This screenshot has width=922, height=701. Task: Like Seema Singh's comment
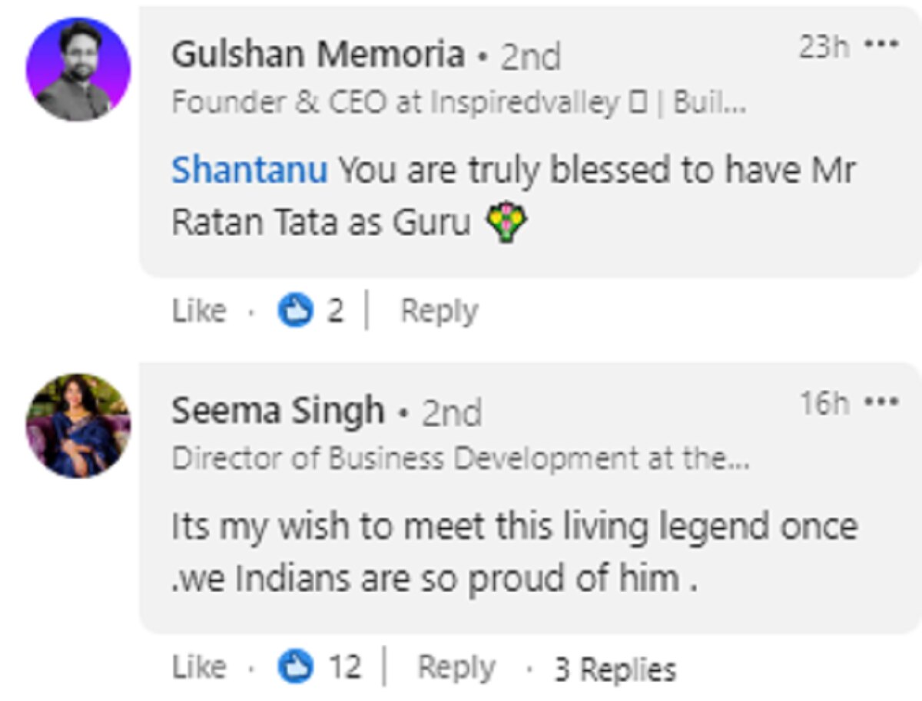[x=199, y=667]
